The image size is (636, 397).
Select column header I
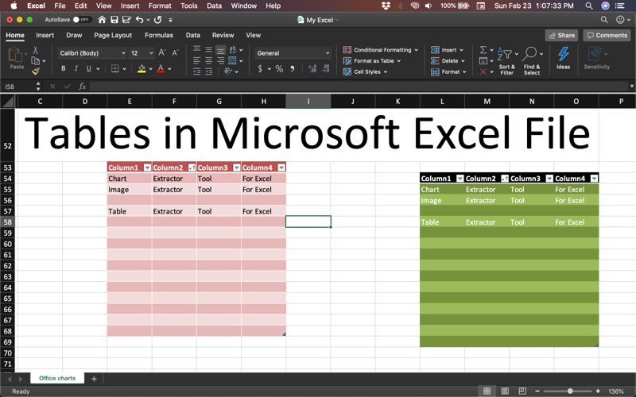click(308, 102)
